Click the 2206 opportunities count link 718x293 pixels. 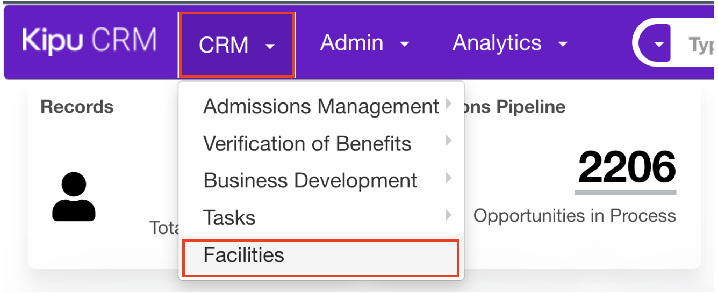click(x=626, y=167)
